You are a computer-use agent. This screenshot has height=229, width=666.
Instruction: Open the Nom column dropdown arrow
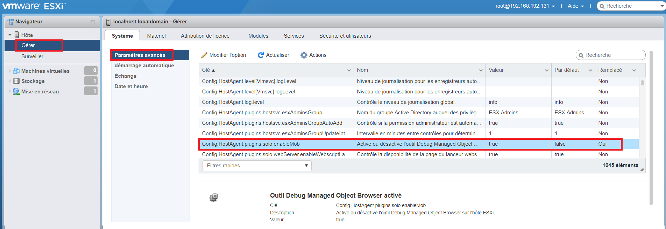(481, 70)
